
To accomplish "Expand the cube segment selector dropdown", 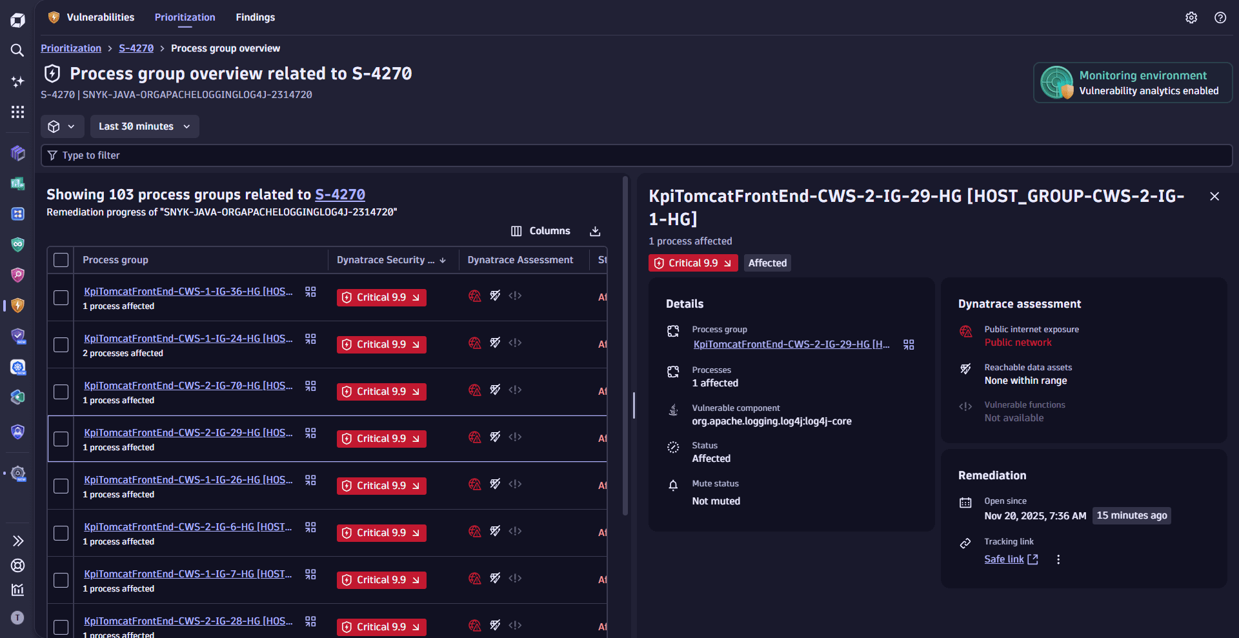I will click(62, 126).
